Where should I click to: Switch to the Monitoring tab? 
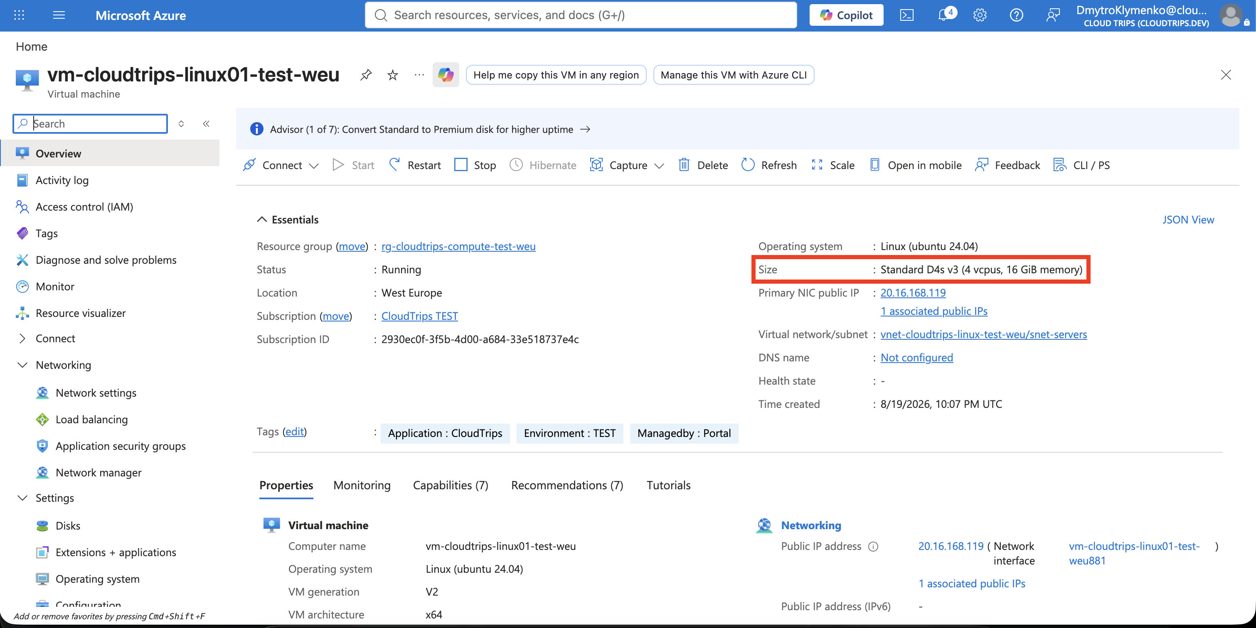[x=362, y=485]
